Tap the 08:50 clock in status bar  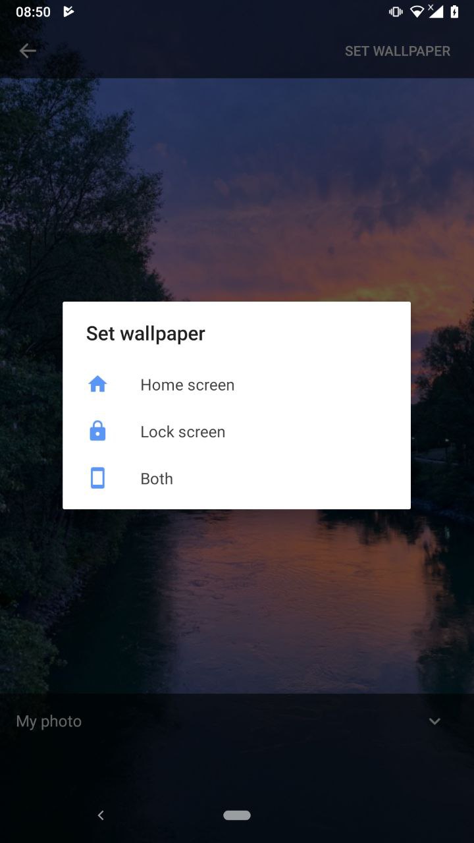(x=33, y=12)
